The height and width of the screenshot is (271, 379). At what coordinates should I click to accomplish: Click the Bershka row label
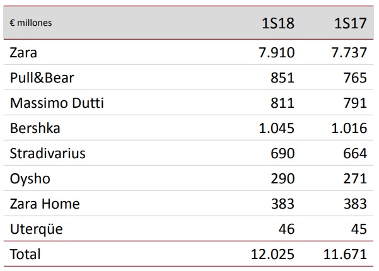(36, 129)
